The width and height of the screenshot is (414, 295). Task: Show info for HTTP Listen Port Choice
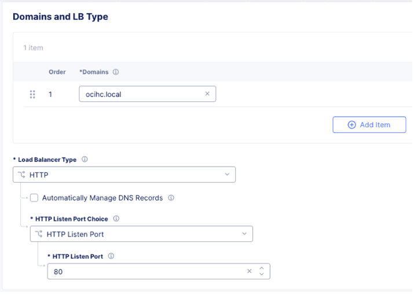click(116, 219)
